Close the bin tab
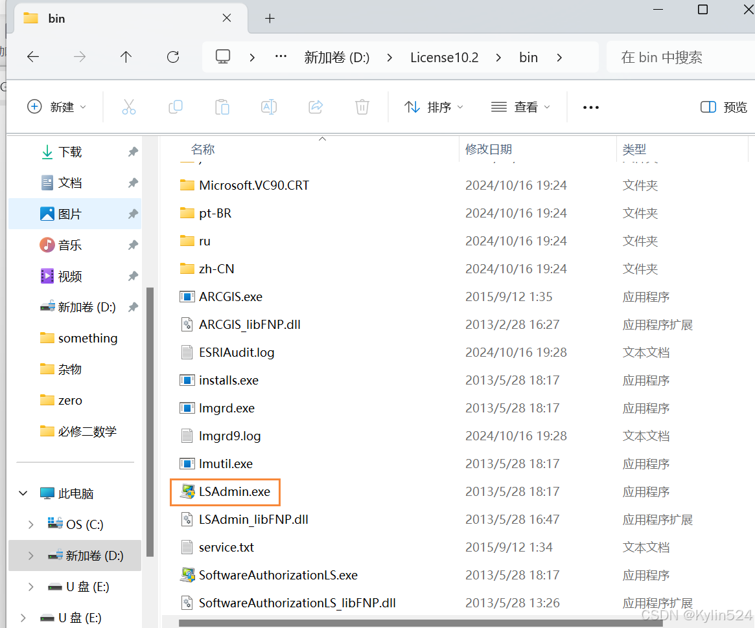Screen dimensions: 755x628 click(x=227, y=18)
